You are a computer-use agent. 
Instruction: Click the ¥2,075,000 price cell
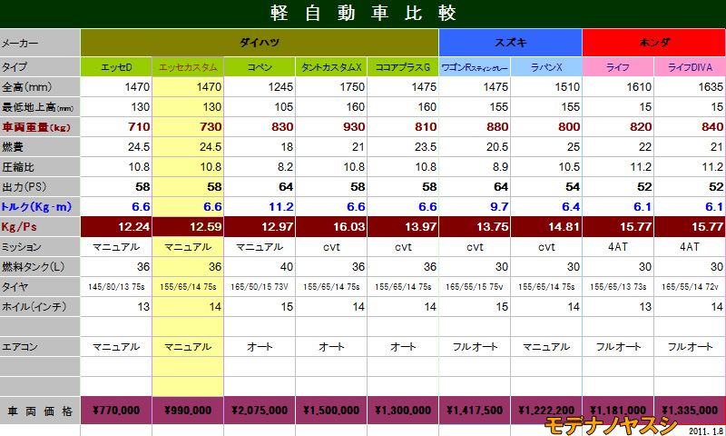coord(260,411)
